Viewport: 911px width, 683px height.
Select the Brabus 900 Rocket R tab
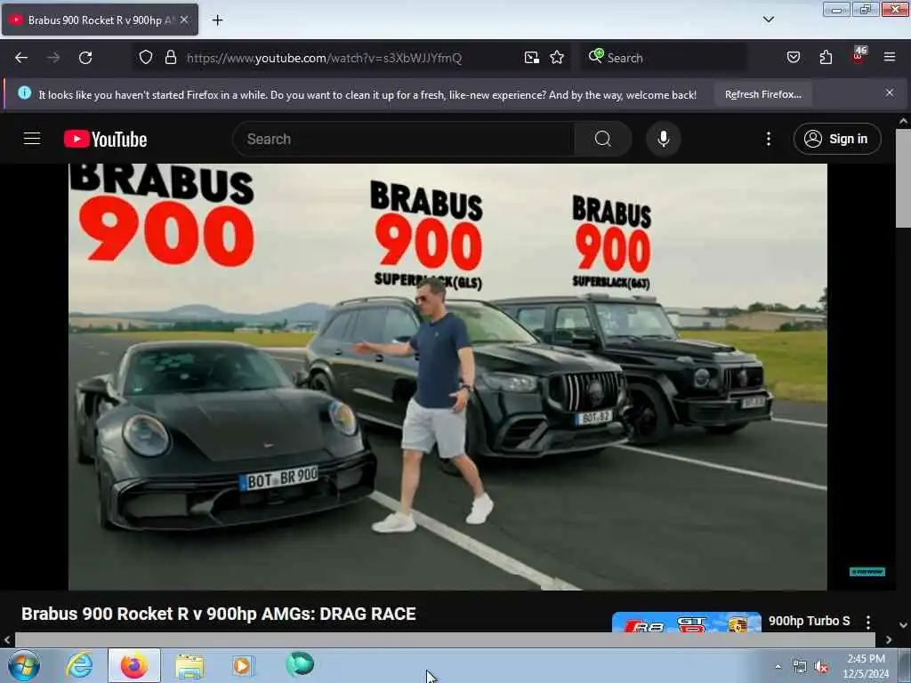pos(100,20)
